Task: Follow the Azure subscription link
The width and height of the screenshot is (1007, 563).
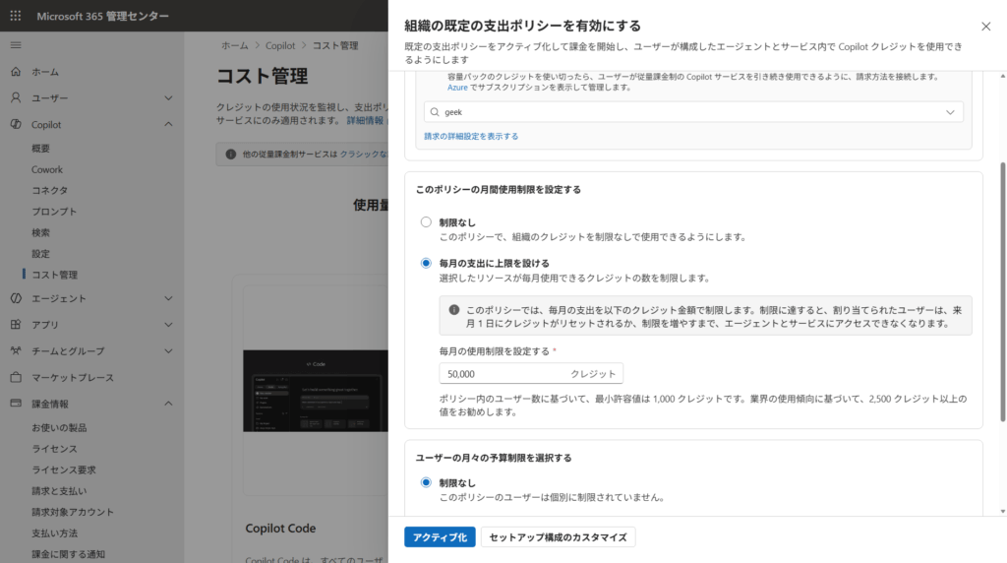Action: (457, 88)
